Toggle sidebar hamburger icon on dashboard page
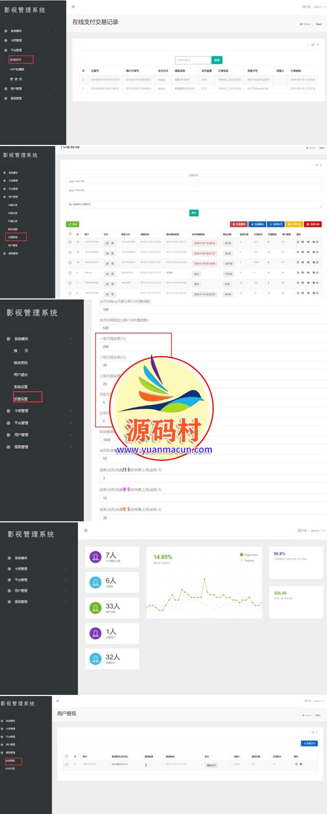Screen dimensions: 327x814 85,530
